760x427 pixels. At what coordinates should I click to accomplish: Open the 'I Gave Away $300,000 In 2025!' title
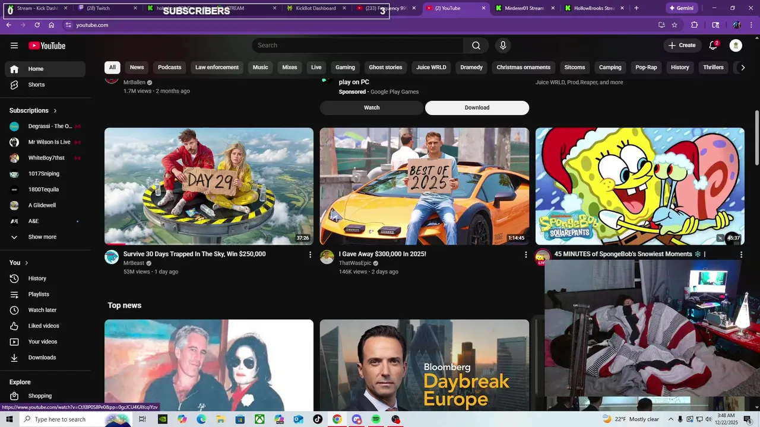pyautogui.click(x=382, y=254)
